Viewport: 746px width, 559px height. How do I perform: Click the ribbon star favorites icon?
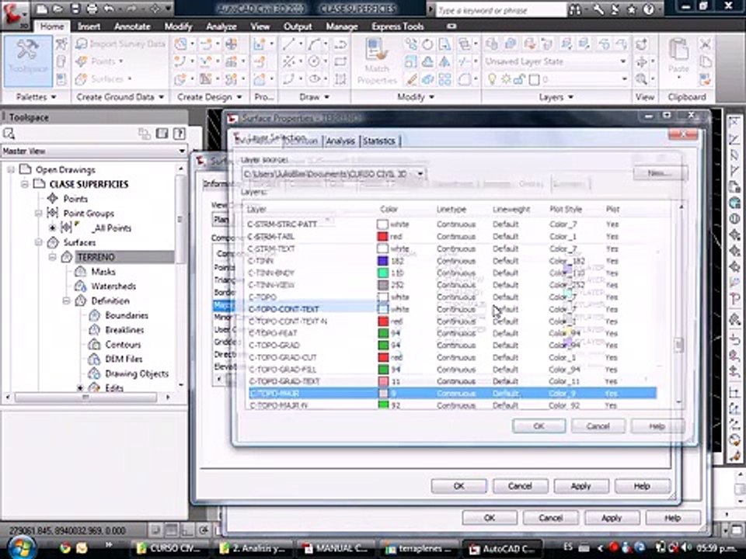click(631, 9)
